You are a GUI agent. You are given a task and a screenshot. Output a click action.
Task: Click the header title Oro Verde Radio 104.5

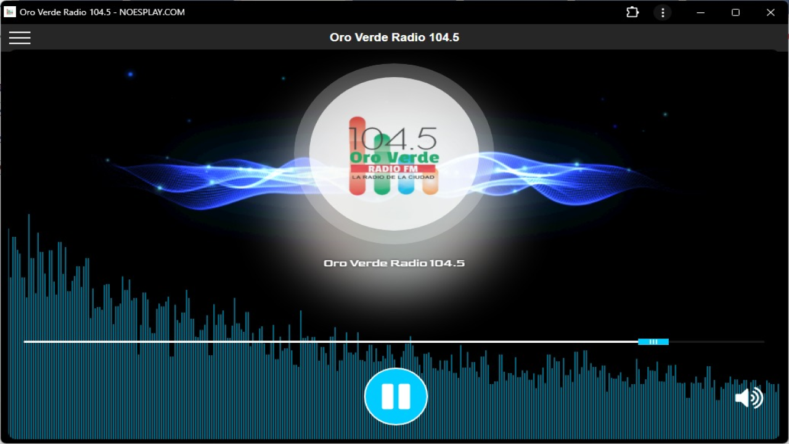(394, 38)
